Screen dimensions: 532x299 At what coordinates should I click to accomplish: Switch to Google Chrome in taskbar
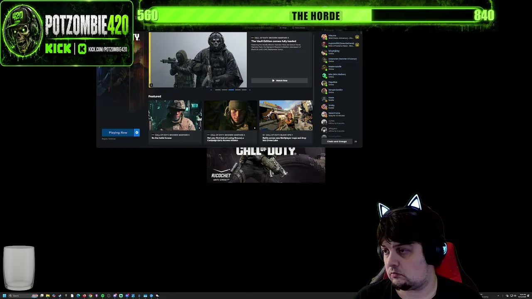click(x=90, y=296)
